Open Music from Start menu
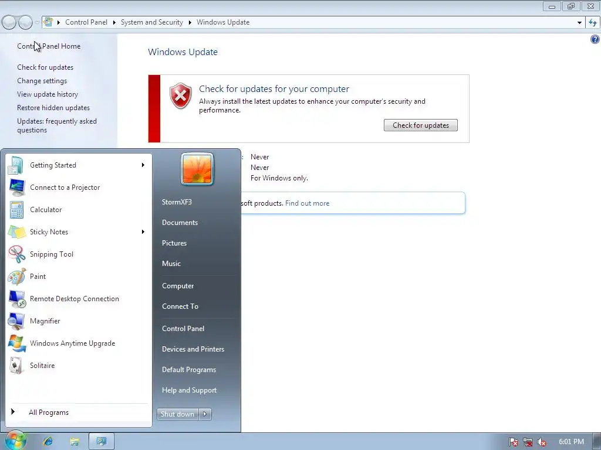The height and width of the screenshot is (450, 601). (x=171, y=263)
